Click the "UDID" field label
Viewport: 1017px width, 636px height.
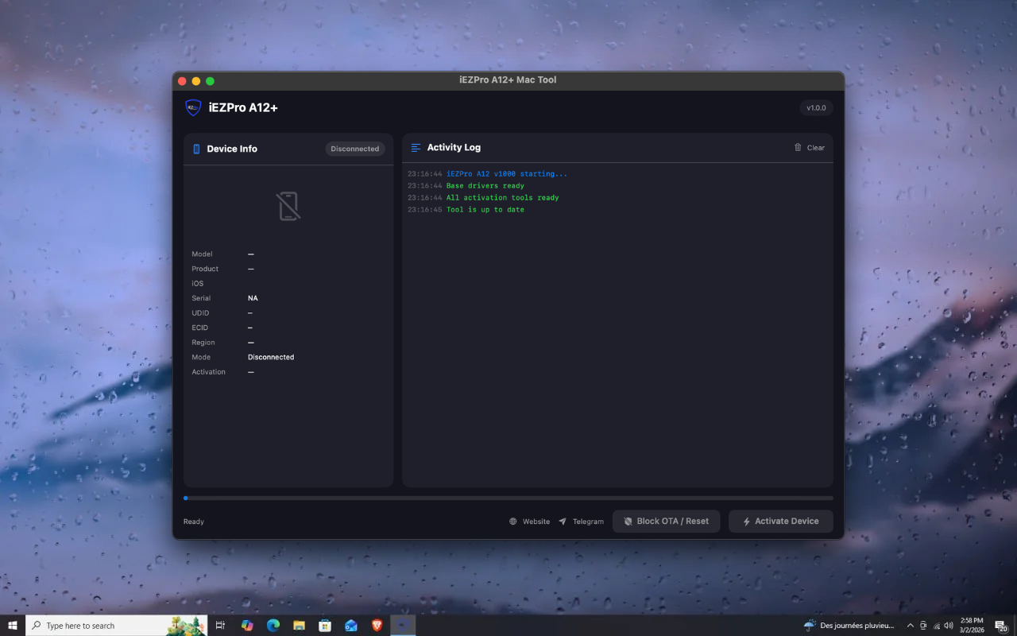click(x=200, y=313)
